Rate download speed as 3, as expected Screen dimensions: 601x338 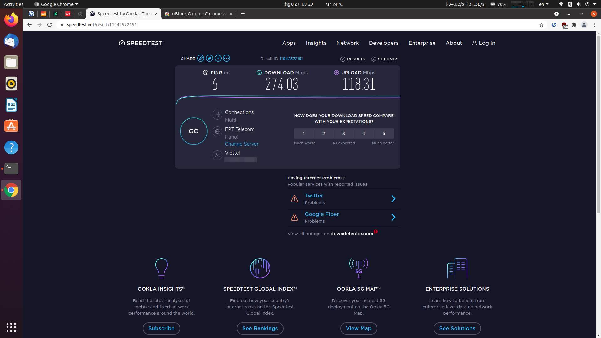tap(344, 134)
